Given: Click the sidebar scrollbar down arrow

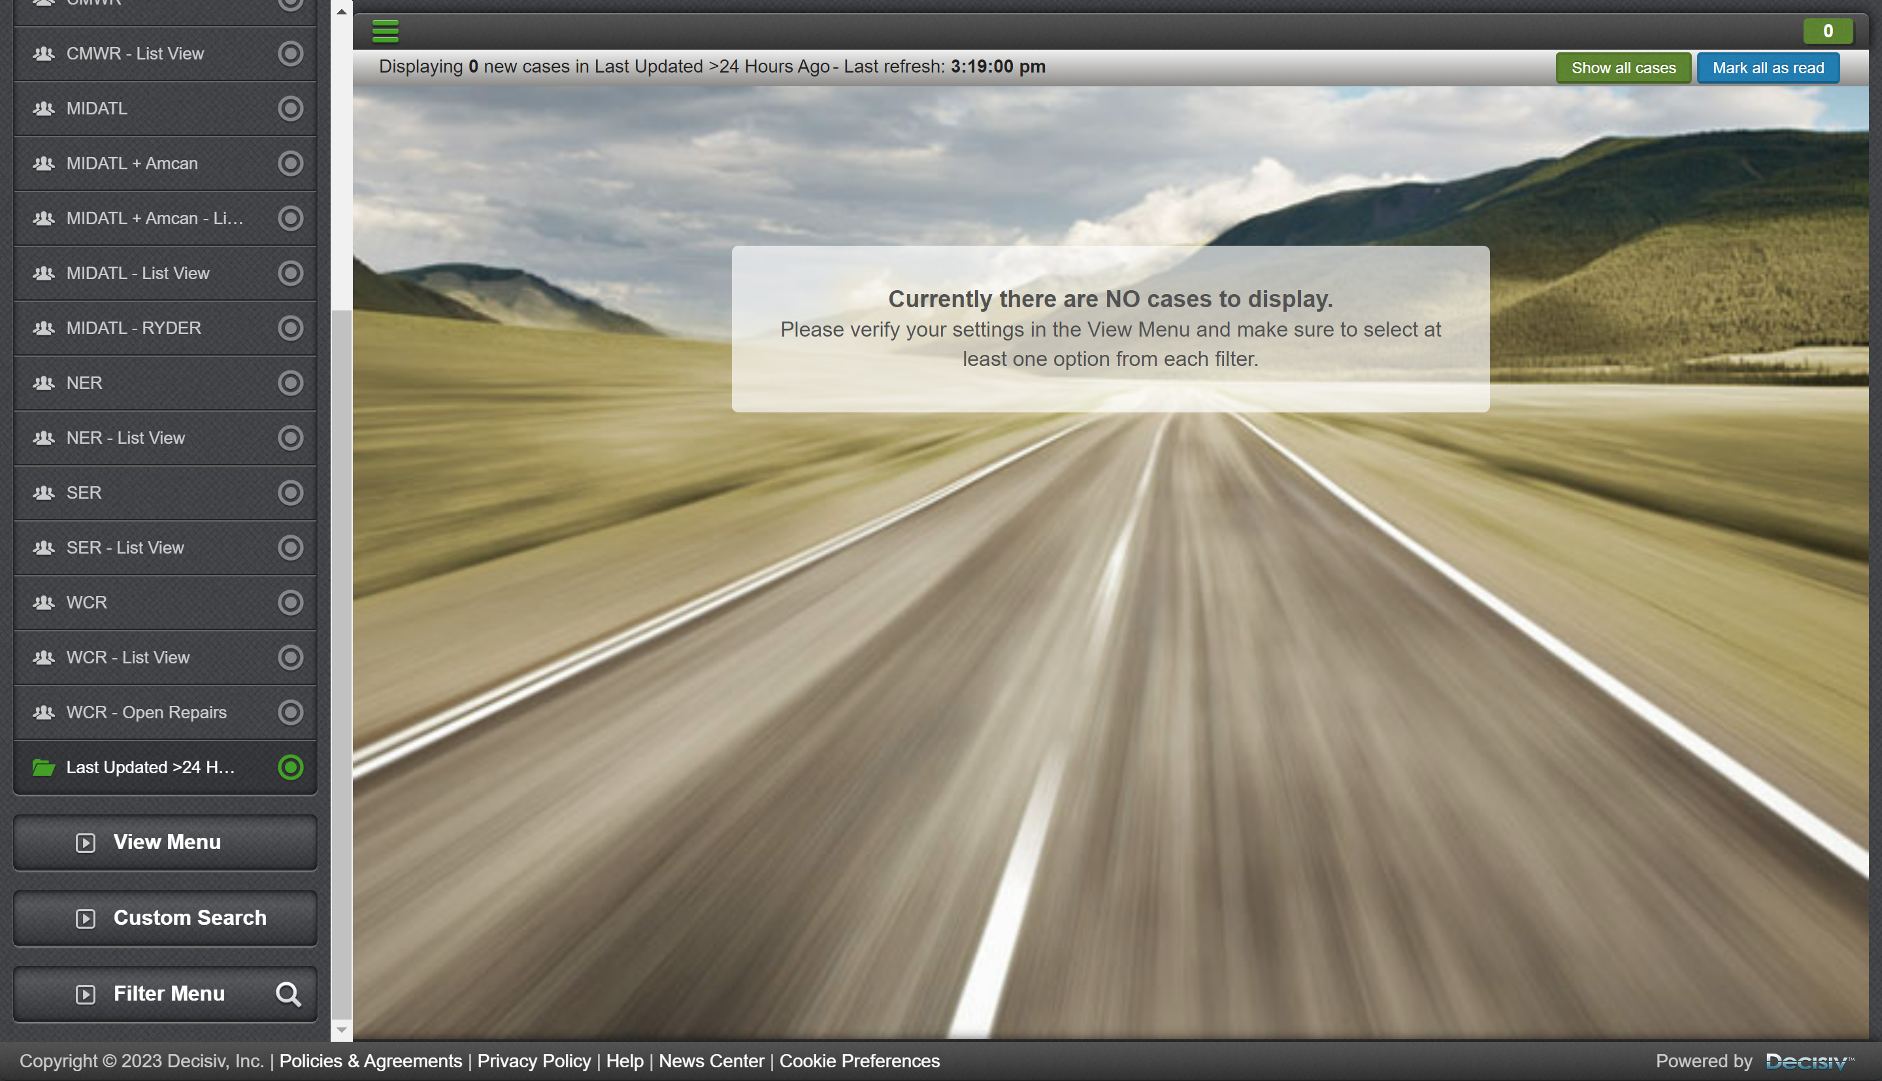Looking at the screenshot, I should point(341,1030).
